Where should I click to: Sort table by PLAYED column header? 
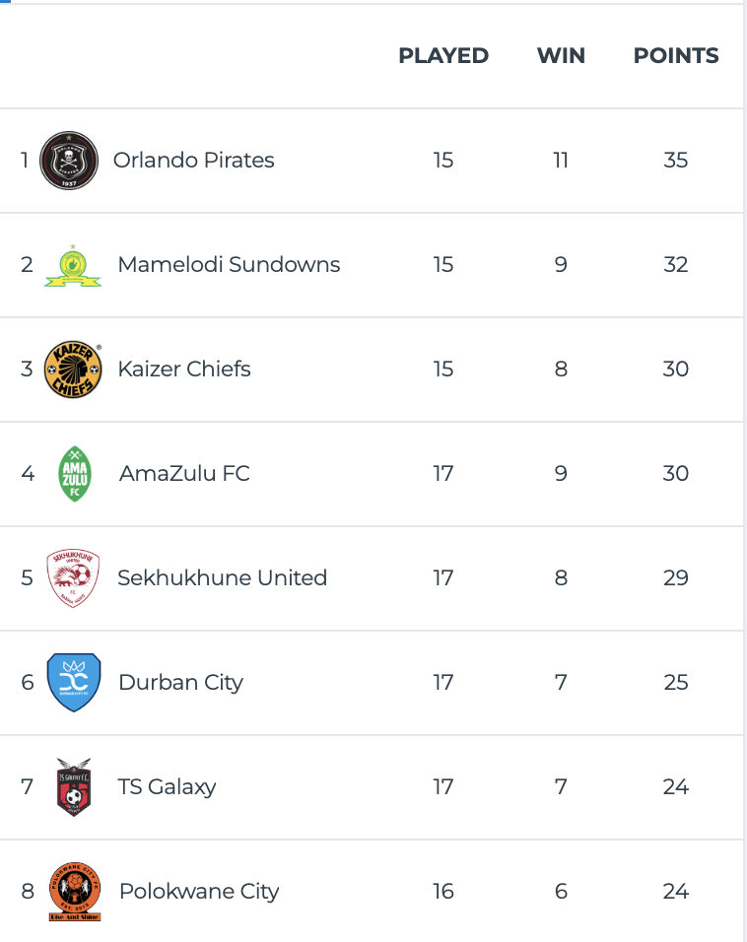point(443,56)
